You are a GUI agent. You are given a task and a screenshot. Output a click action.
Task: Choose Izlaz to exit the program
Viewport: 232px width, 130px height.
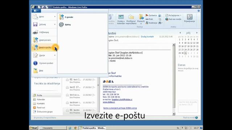[x=44, y=71]
